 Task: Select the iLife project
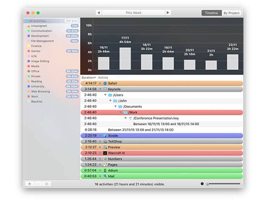(x=52, y=56)
